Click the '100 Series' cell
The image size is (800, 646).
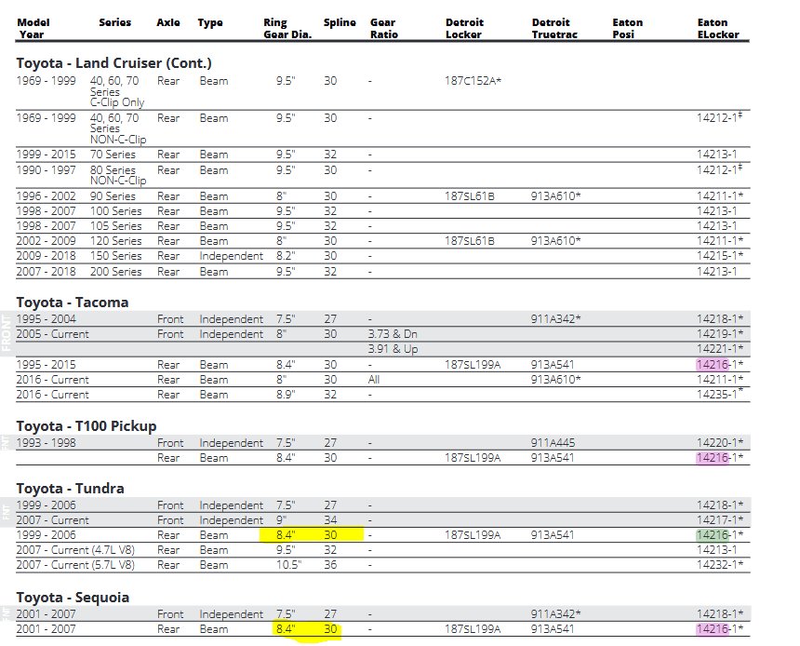[x=116, y=211]
